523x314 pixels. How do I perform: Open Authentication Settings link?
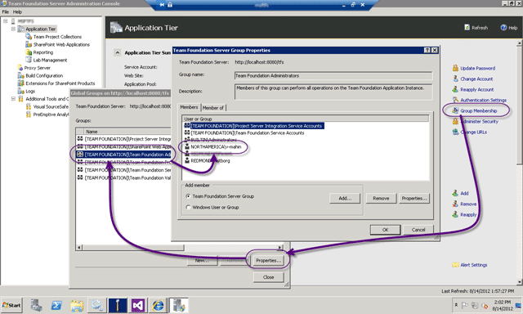483,100
